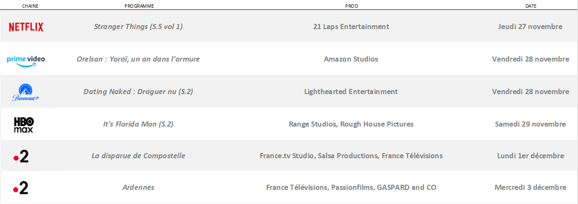Select the Mercredi 3 décembre date

(x=530, y=187)
